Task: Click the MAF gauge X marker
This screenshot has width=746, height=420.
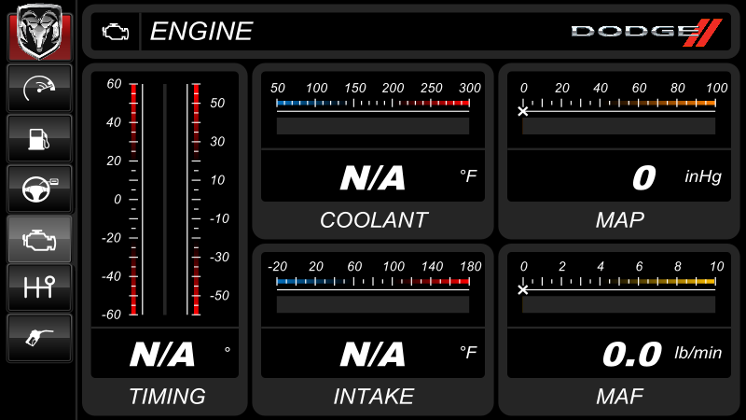Action: tap(523, 290)
